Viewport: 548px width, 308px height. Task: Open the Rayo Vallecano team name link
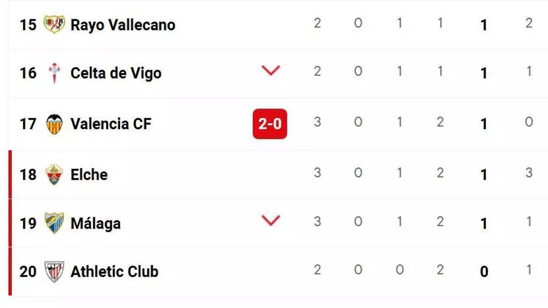[123, 25]
